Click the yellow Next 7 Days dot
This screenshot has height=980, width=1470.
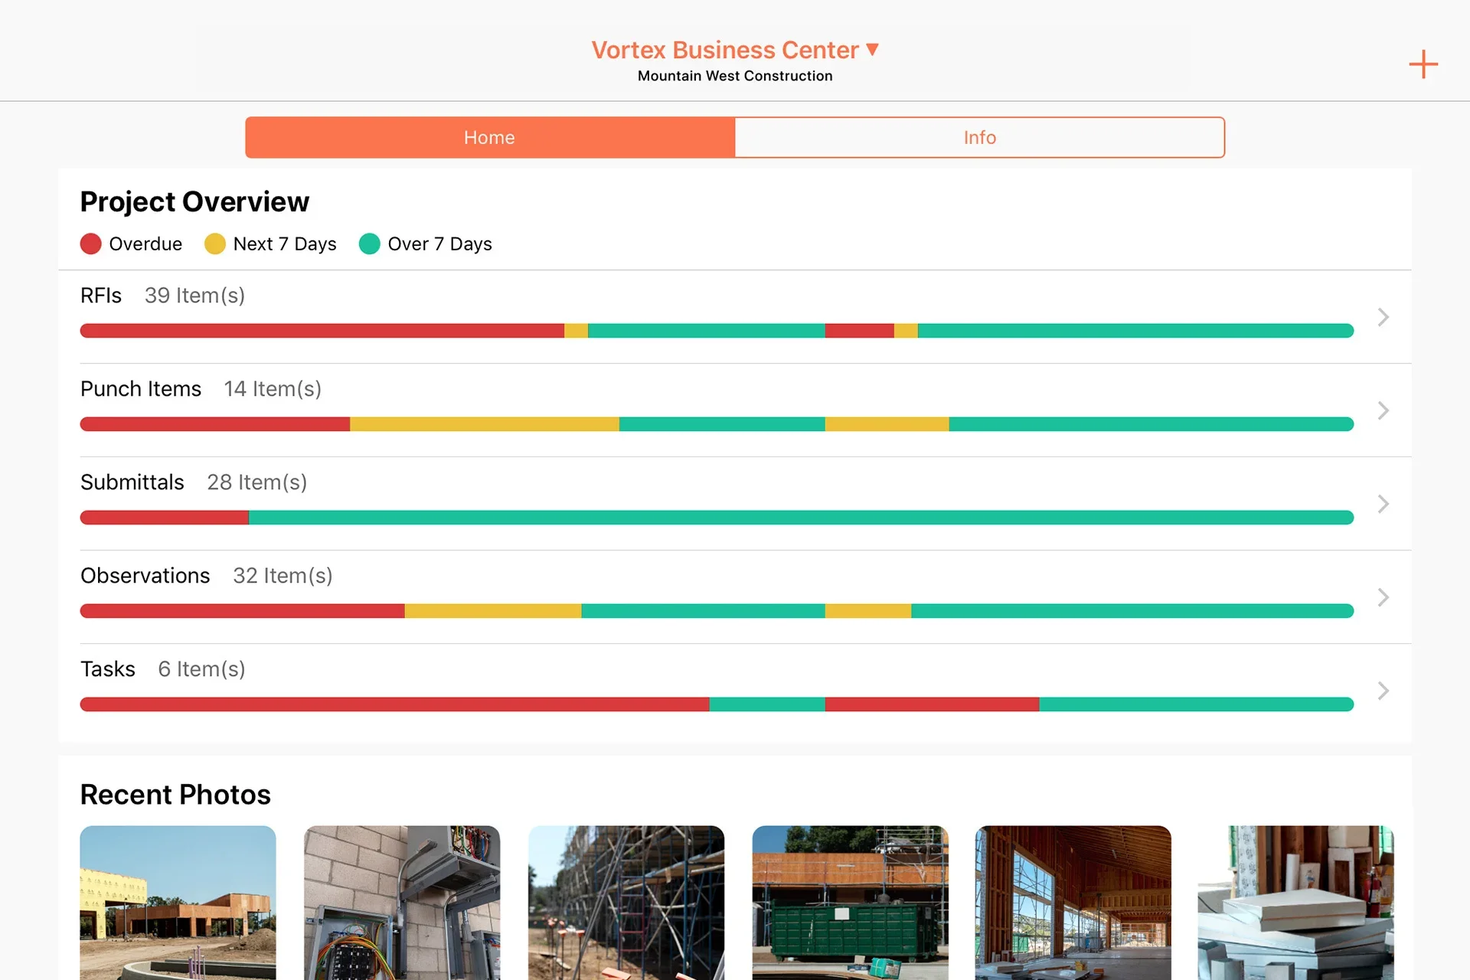tap(215, 244)
